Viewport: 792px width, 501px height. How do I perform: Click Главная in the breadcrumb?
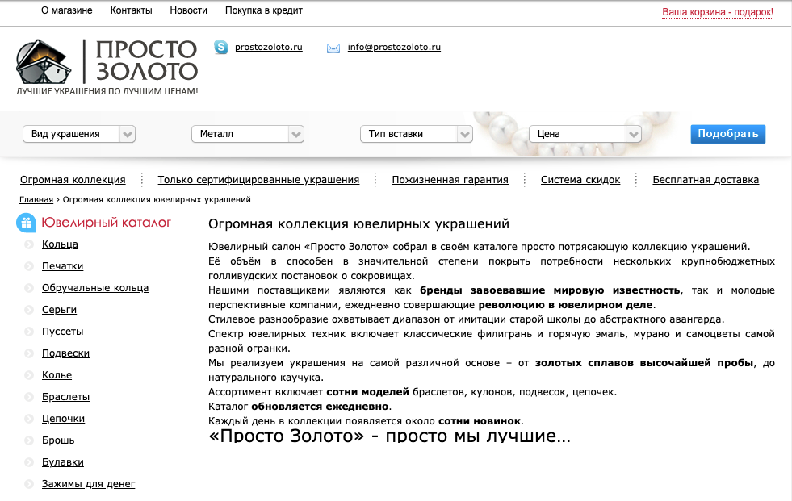pyautogui.click(x=36, y=199)
